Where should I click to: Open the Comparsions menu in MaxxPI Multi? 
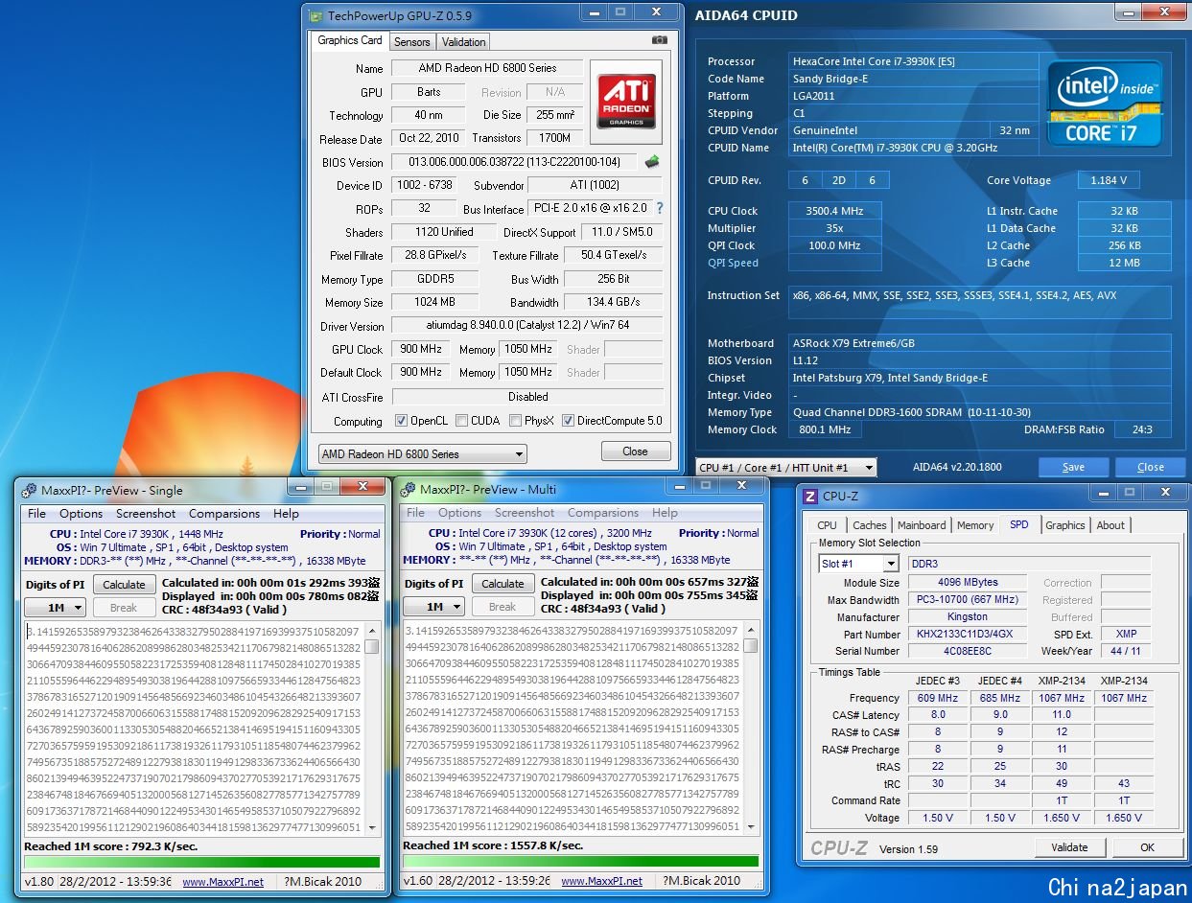(603, 513)
